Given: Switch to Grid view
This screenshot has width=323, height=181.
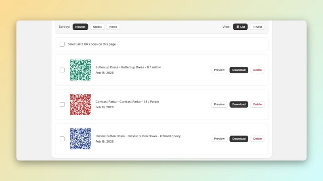Looking at the screenshot, I should coord(257,27).
